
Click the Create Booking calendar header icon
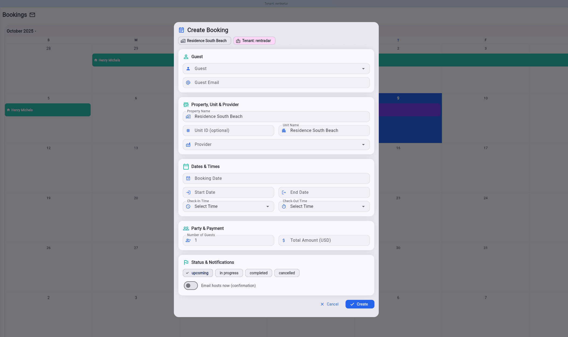pos(181,30)
